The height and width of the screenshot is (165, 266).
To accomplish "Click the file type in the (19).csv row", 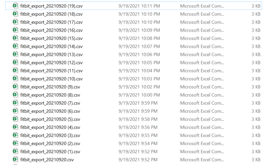I will tap(202, 6).
